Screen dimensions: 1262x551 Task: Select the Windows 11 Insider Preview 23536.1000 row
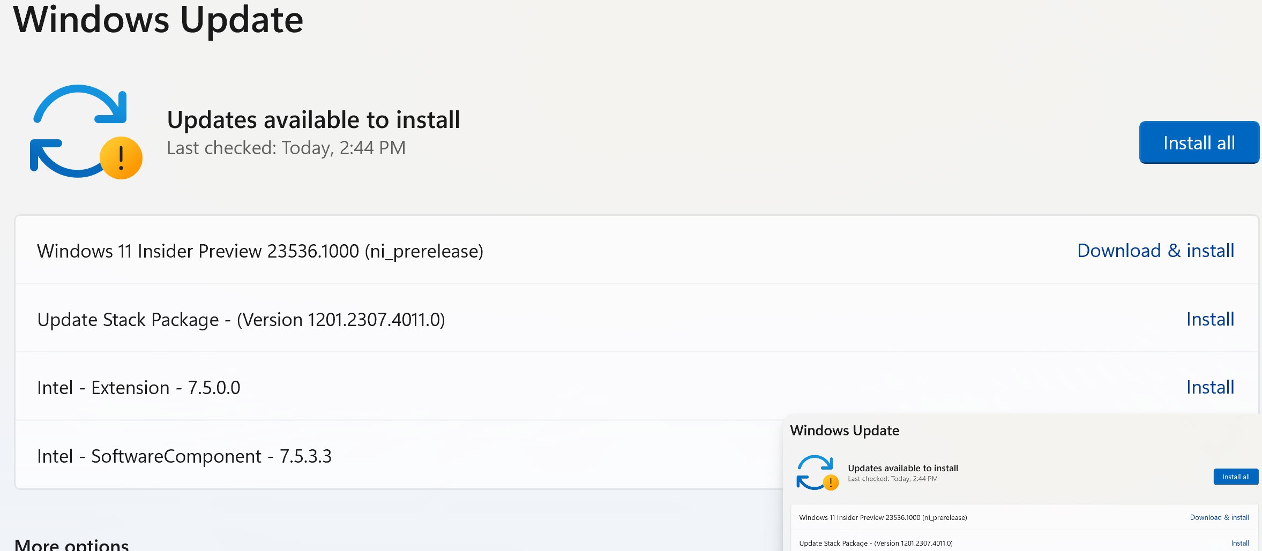pos(636,250)
